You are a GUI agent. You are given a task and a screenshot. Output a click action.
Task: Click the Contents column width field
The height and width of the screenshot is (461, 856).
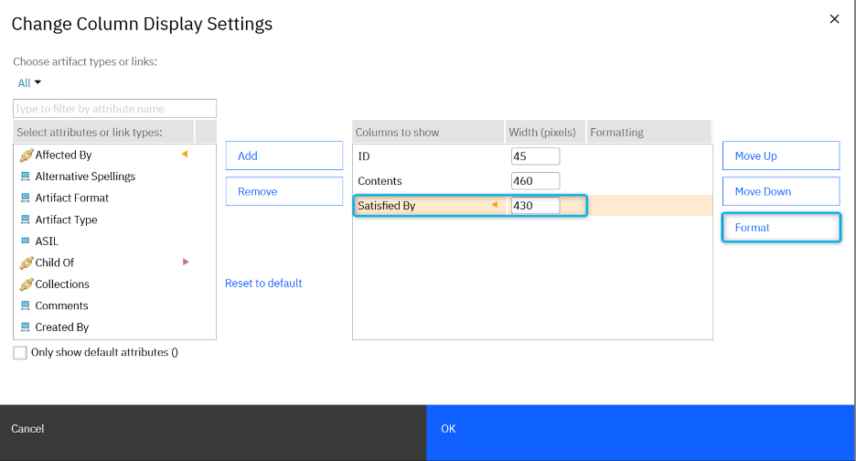pyautogui.click(x=536, y=181)
